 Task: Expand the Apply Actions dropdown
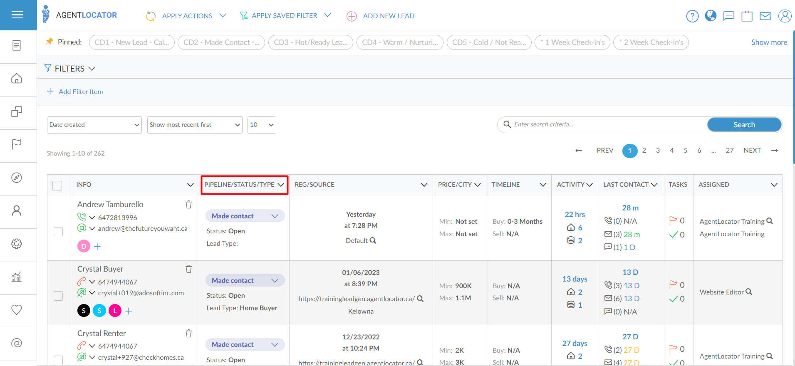[x=186, y=16]
